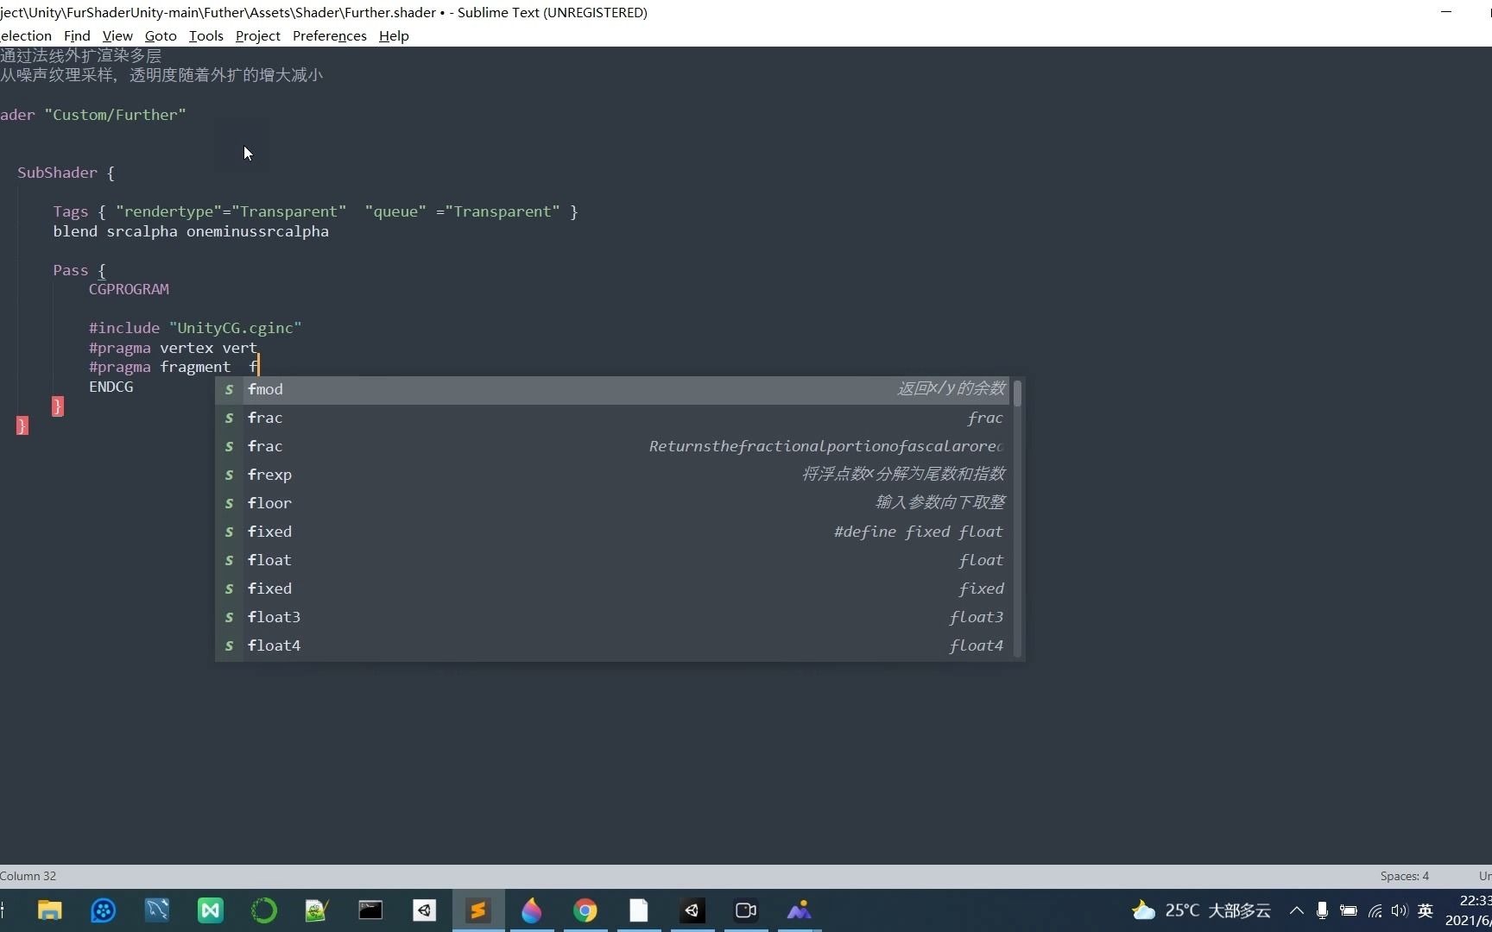
Task: Open the volume speaker tray icon
Action: click(x=1400, y=910)
